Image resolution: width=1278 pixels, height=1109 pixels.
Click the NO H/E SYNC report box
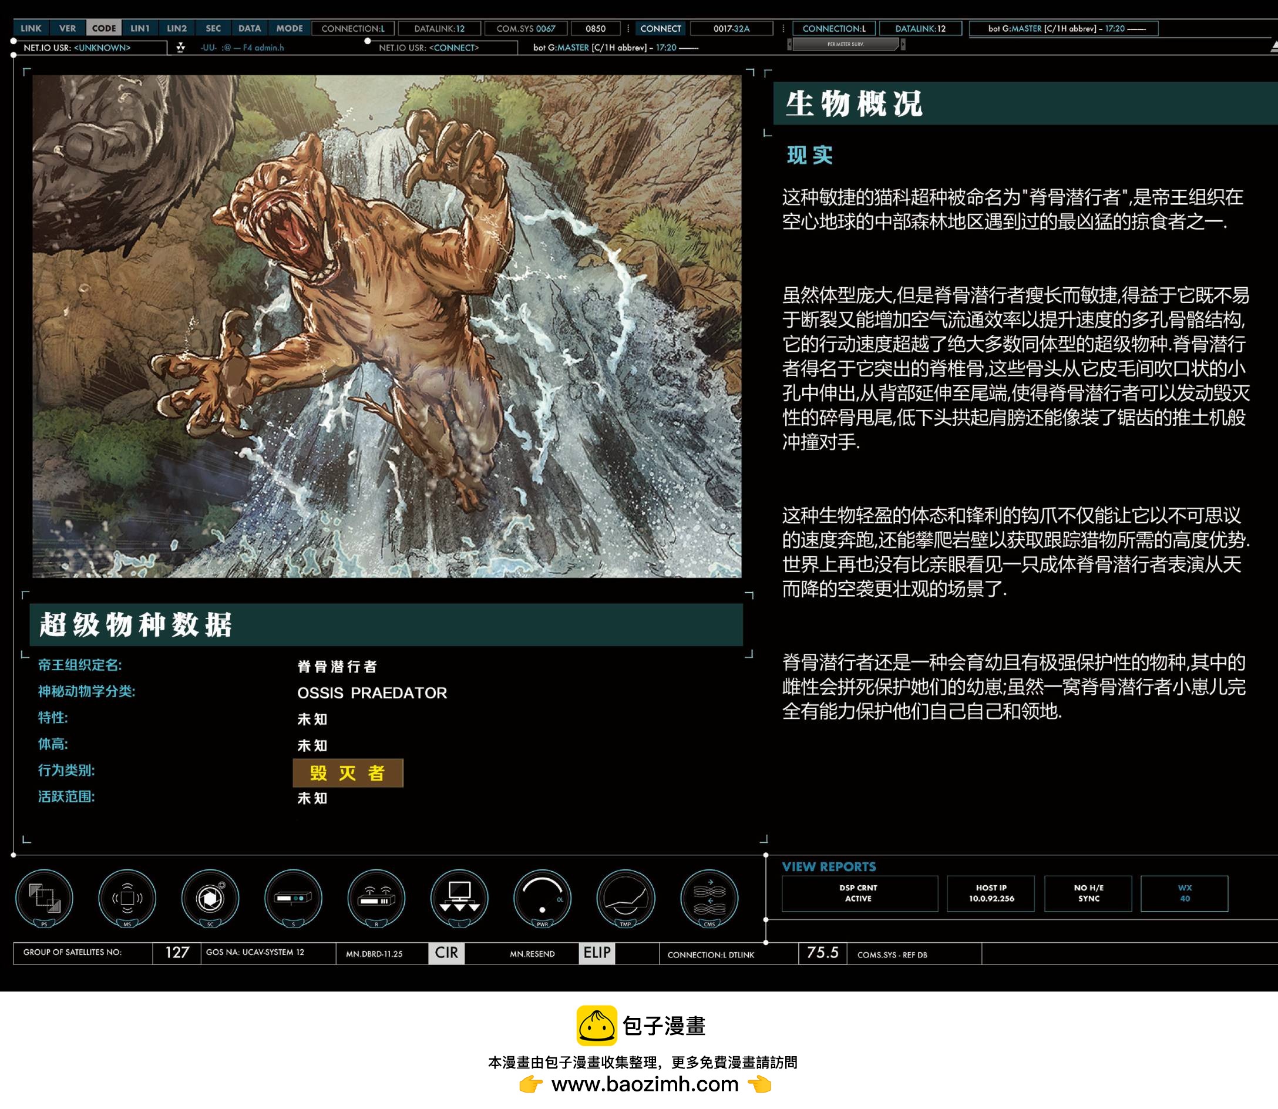pyautogui.click(x=1088, y=893)
